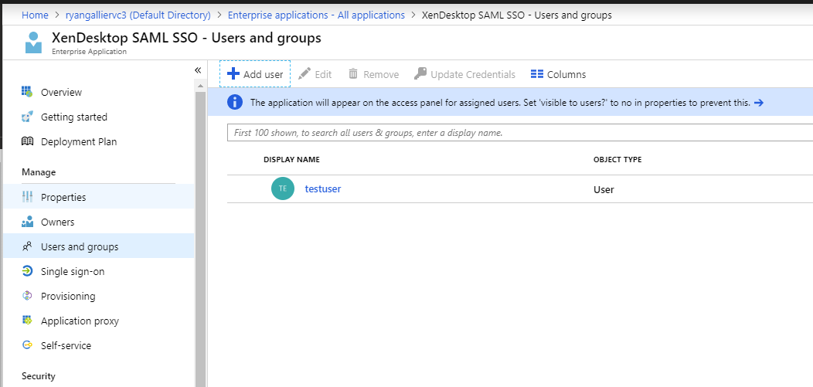Click the testuser TE avatar

[283, 188]
